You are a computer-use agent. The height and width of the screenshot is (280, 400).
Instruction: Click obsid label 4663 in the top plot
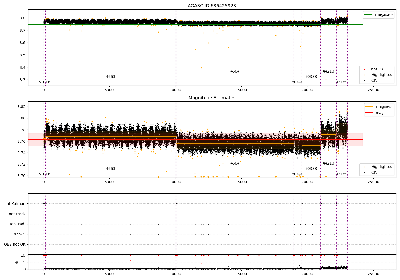click(110, 77)
